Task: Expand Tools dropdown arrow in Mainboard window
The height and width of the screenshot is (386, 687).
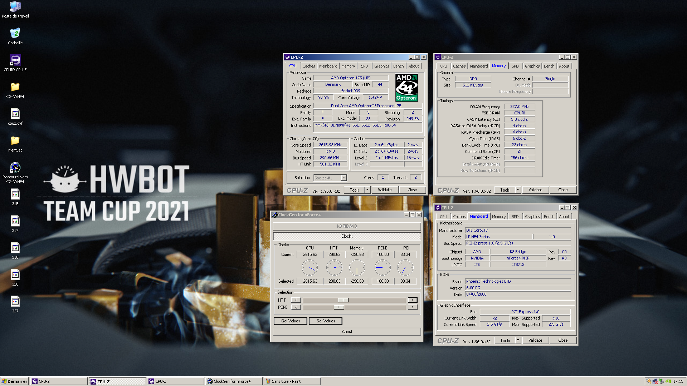Action: (518, 340)
